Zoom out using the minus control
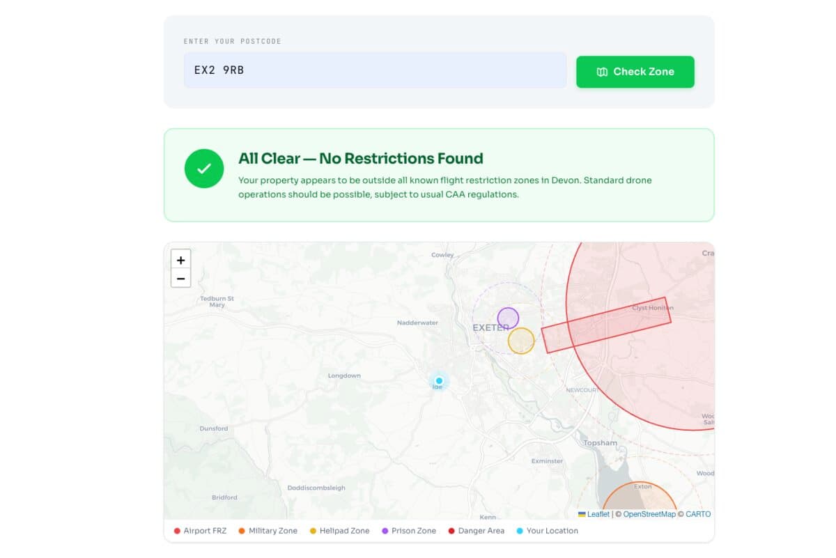Viewport: 836px width, 558px height. (180, 278)
